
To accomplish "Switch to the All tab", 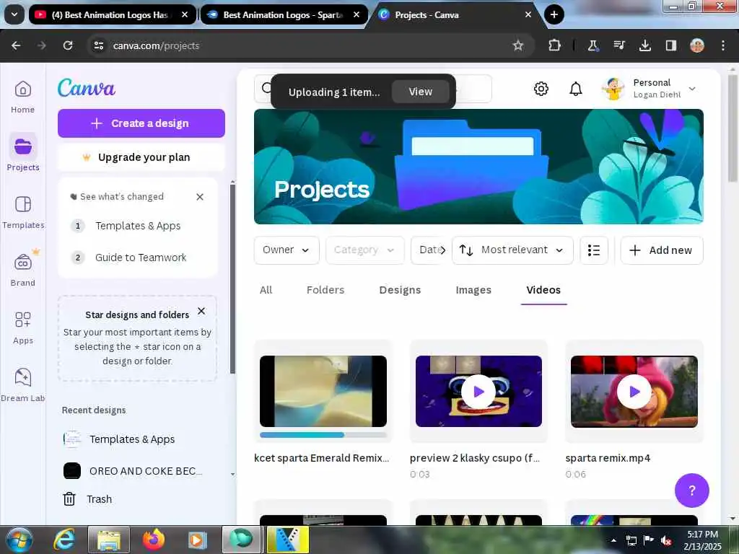I will click(266, 290).
